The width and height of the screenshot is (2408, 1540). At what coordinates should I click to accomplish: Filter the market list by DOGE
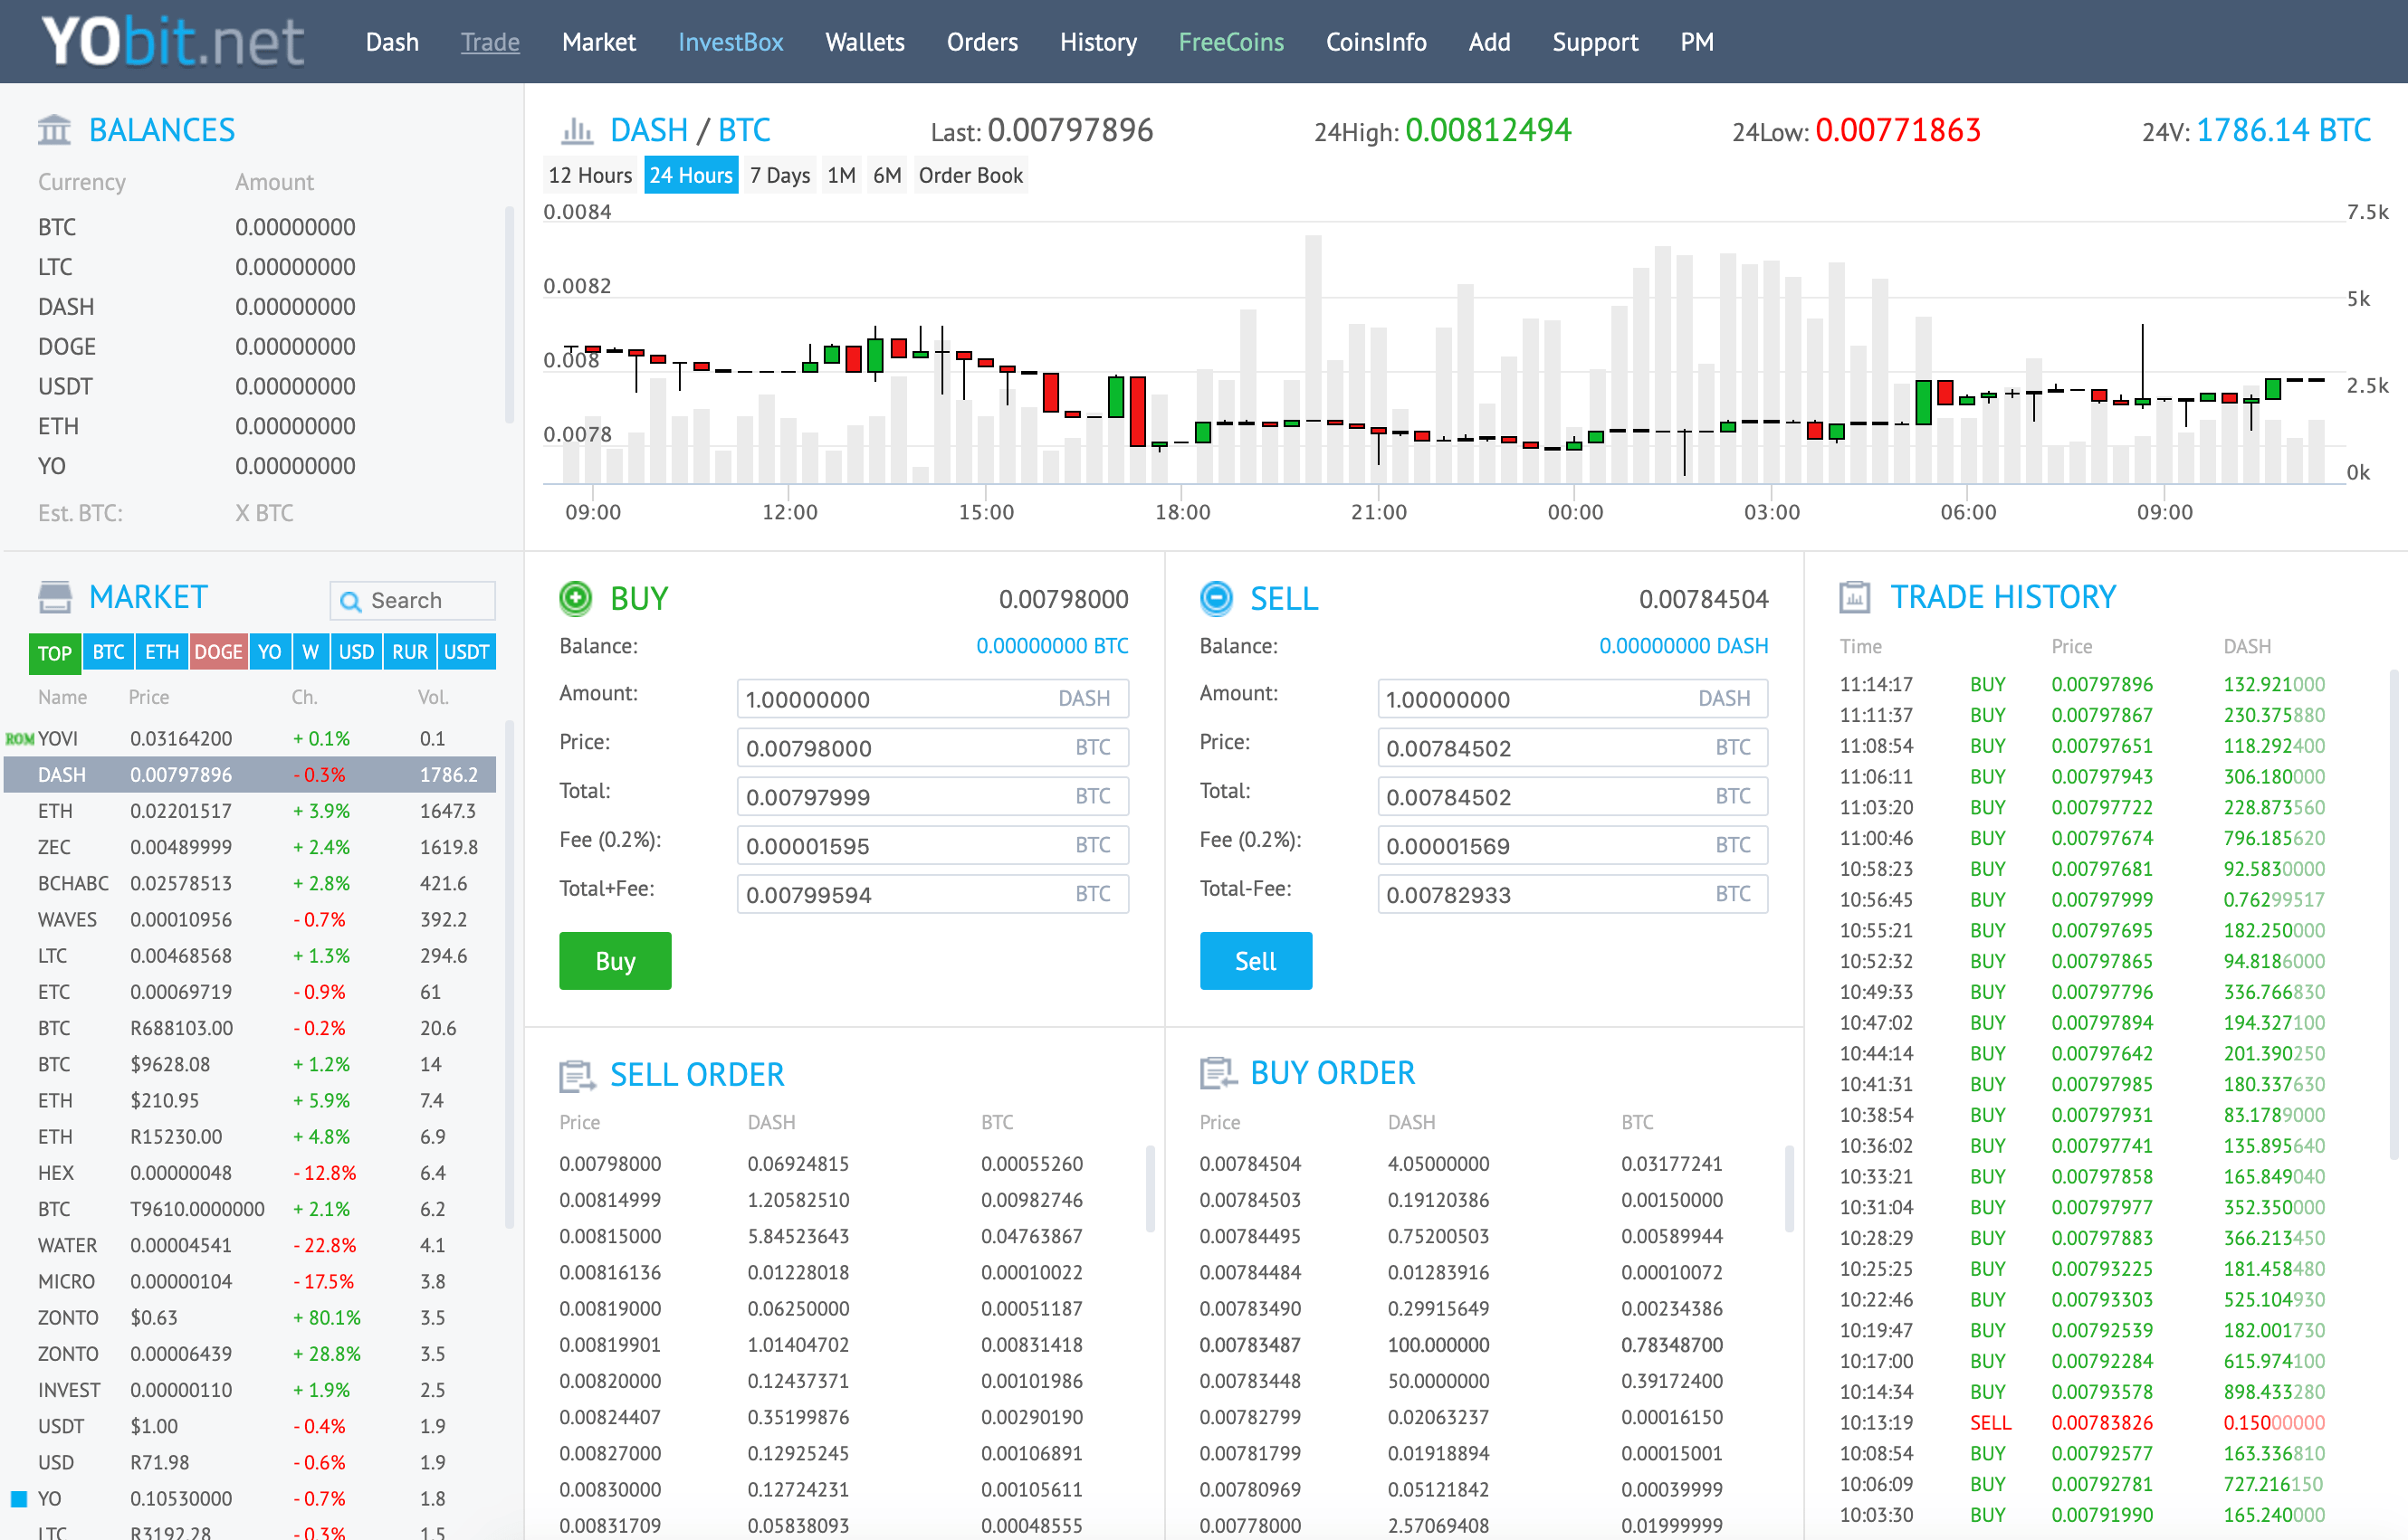(218, 652)
